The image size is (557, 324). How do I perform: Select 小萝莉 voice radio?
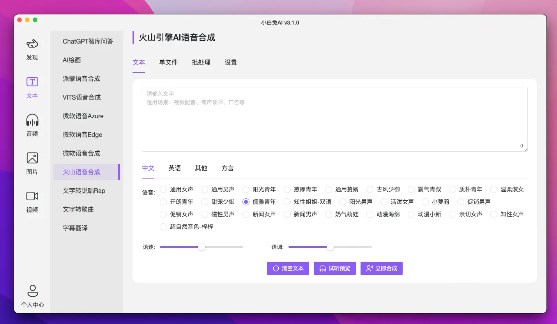425,202
